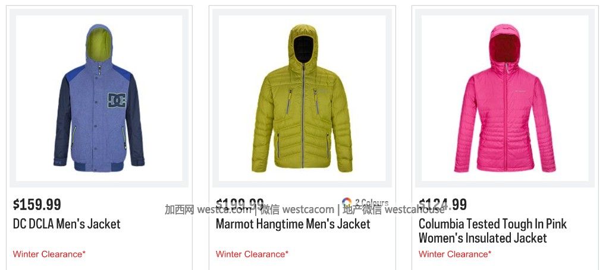Open Marmot Hangtime Men's Jacket title link
The image size is (609, 270).
[293, 224]
